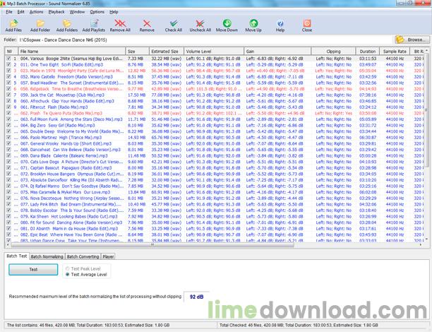Image resolution: width=432 pixels, height=332 pixels.
Task: Select file 079. Kai Sheen Hot Looking Babes
Action: (x=69, y=216)
